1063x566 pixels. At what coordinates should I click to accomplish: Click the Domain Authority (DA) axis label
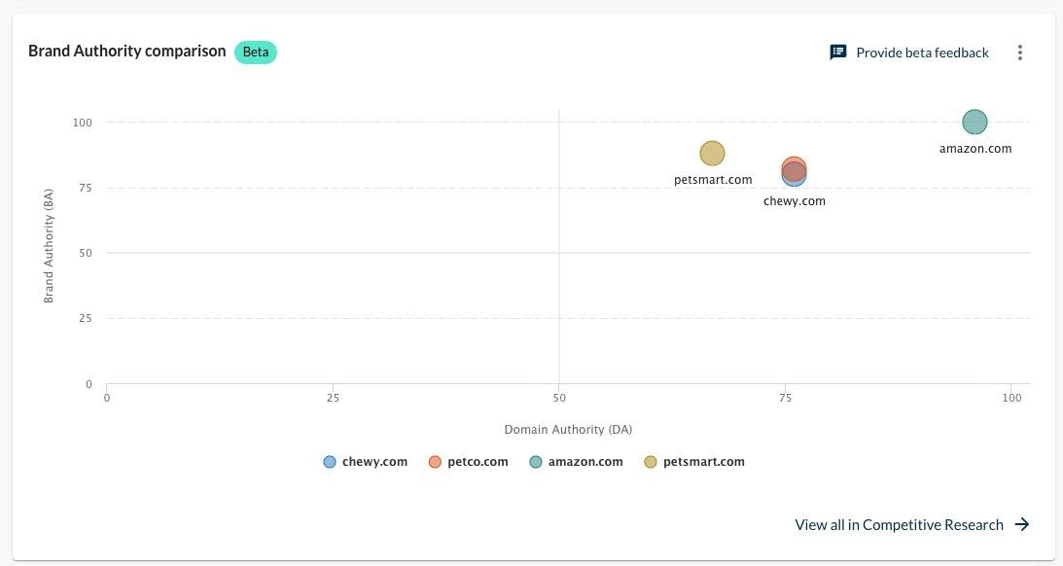tap(568, 429)
